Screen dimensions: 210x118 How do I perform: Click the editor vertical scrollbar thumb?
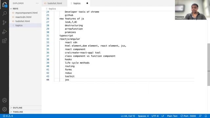209,65
